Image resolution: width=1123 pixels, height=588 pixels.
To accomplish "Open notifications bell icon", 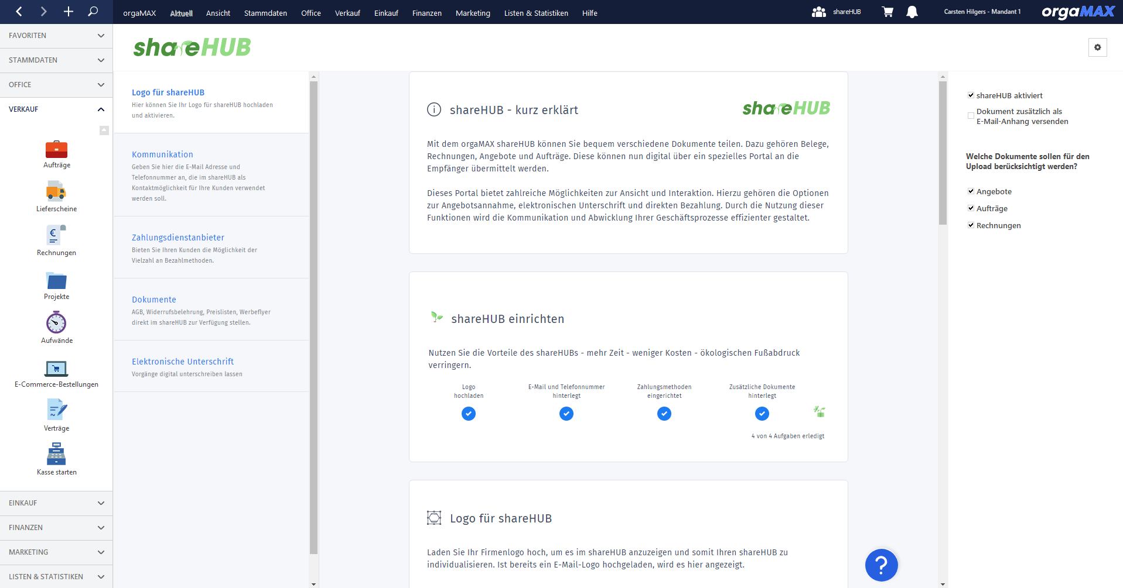I will 912,12.
